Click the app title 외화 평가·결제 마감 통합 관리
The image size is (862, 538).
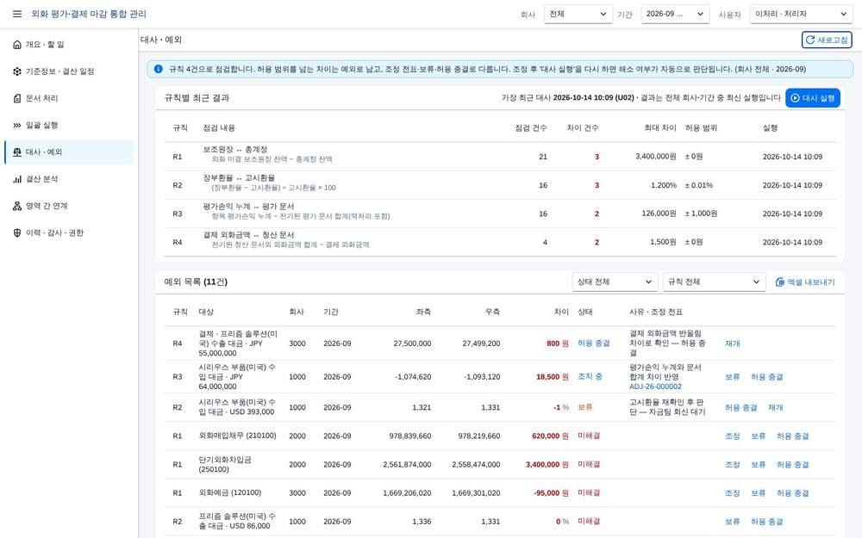point(89,14)
